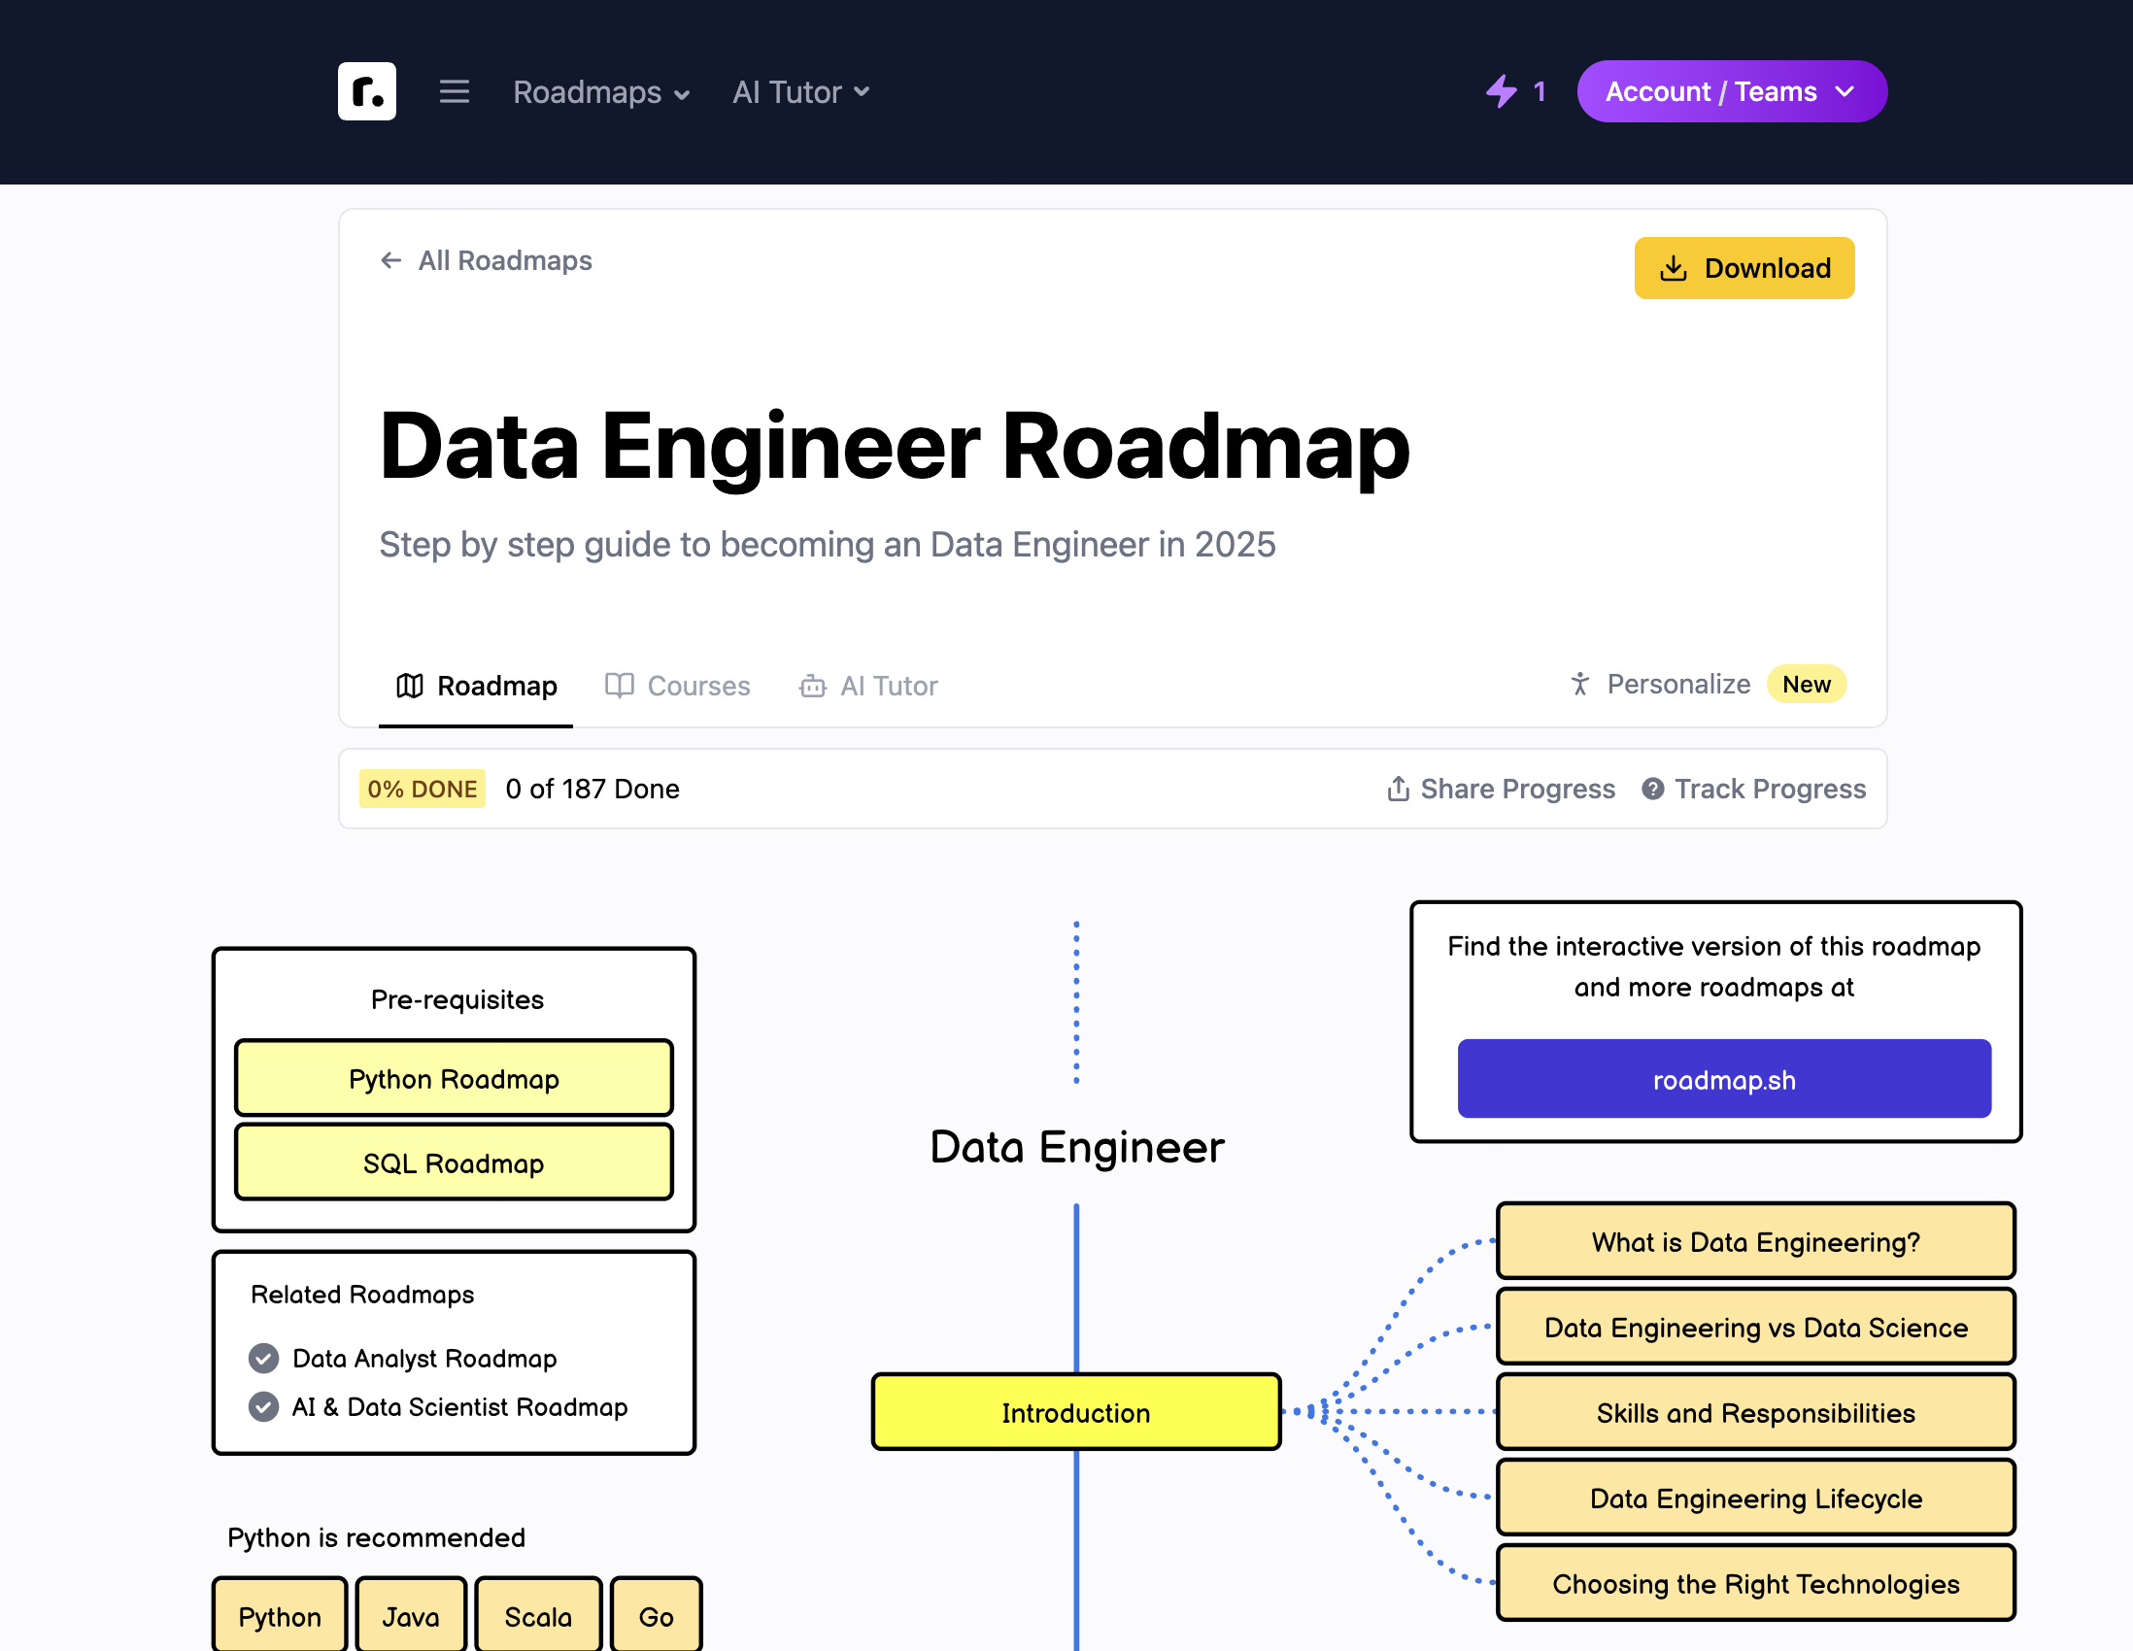Open the Data Engineering Lifecycle topic
Viewport: 2133px width, 1651px height.
[x=1755, y=1499]
